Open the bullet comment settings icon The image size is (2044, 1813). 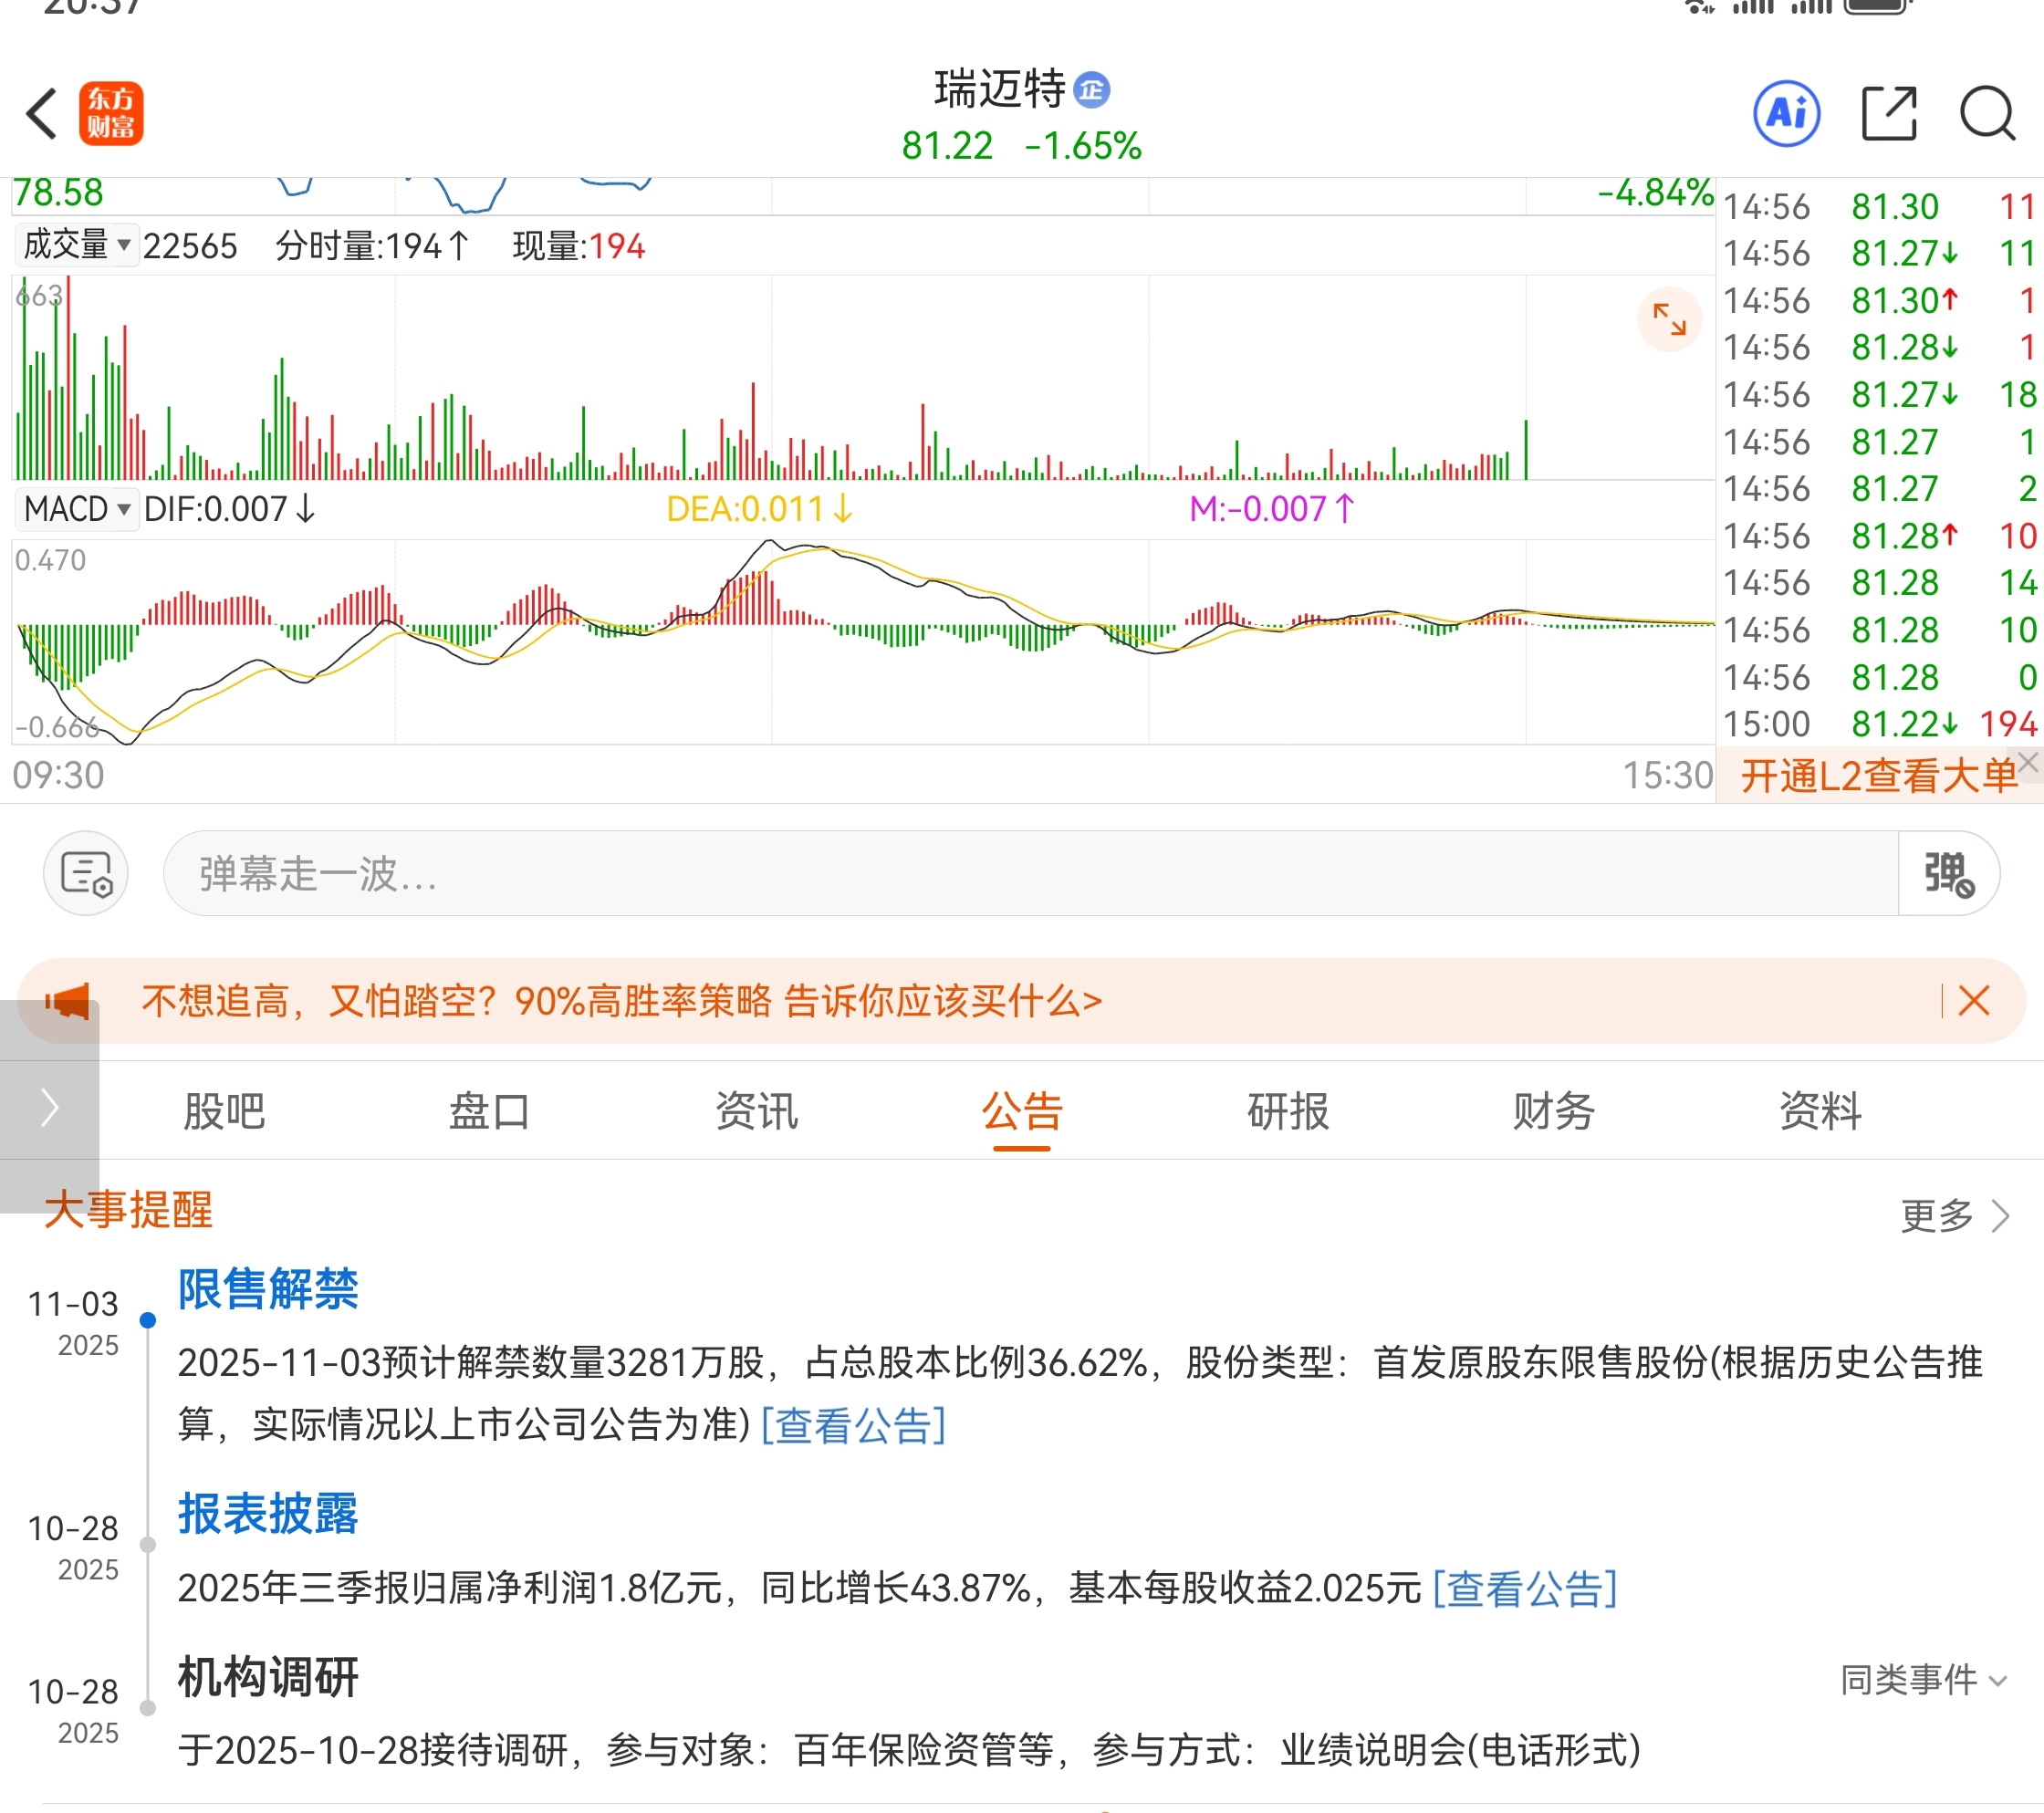[86, 873]
